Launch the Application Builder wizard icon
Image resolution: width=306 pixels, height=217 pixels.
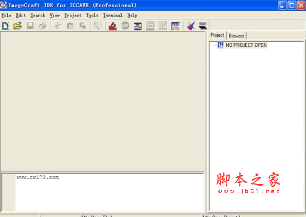[x=190, y=26]
